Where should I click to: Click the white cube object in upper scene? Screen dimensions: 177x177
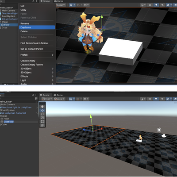pos(121,51)
